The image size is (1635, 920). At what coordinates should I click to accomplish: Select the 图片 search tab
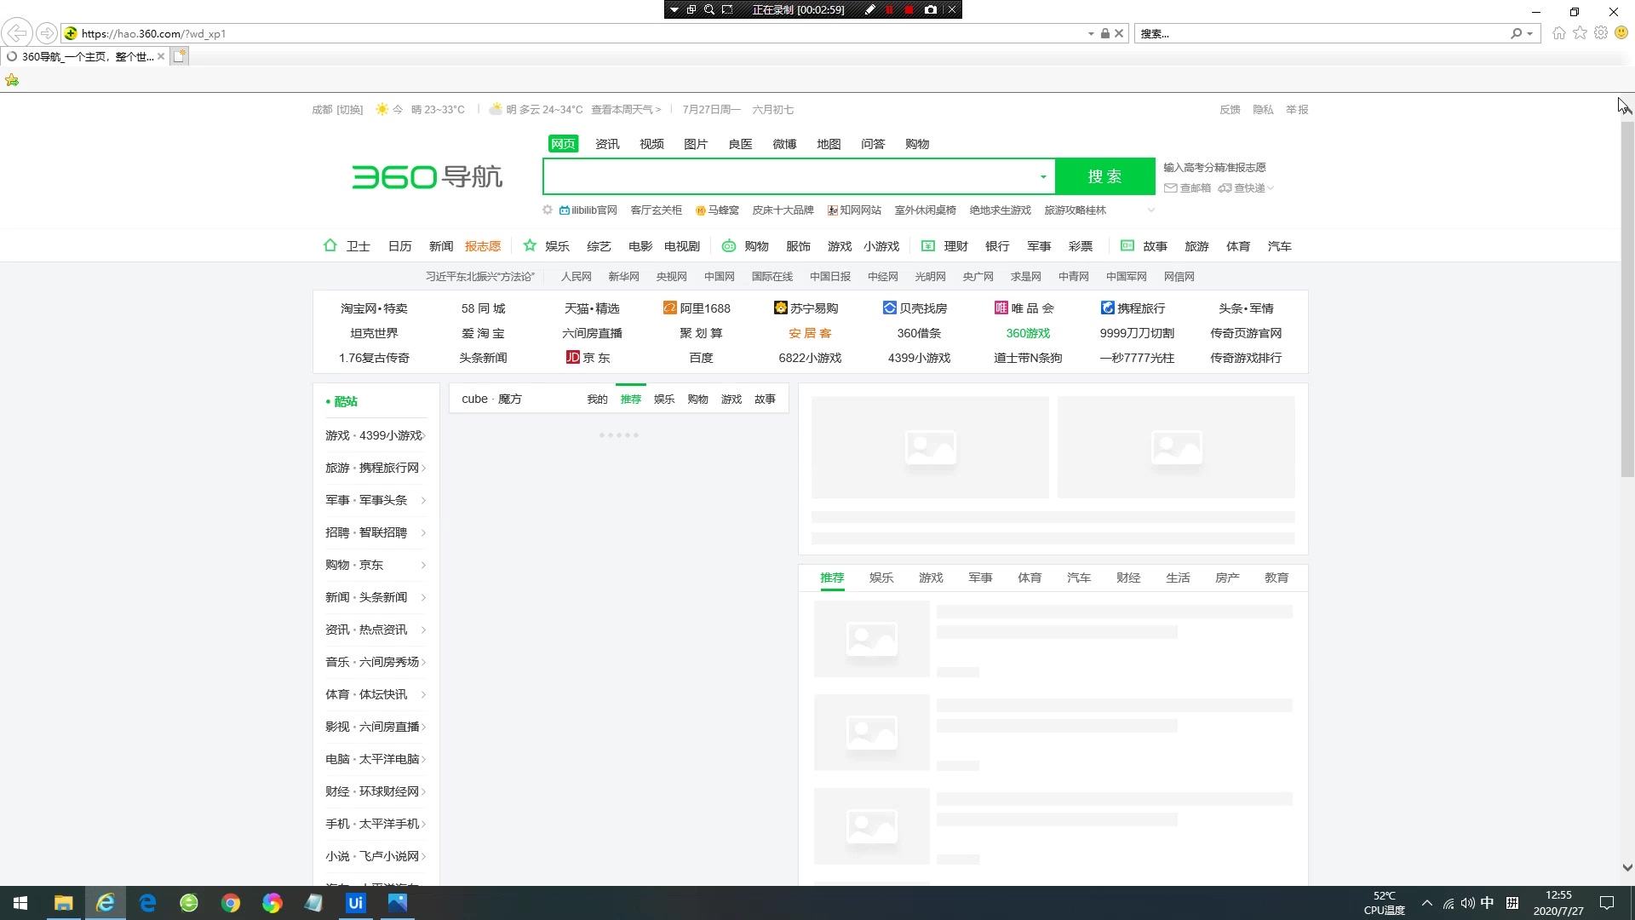pyautogui.click(x=696, y=144)
